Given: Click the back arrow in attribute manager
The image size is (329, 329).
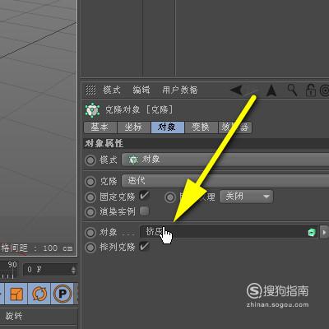Looking at the screenshot, I should click(236, 90).
